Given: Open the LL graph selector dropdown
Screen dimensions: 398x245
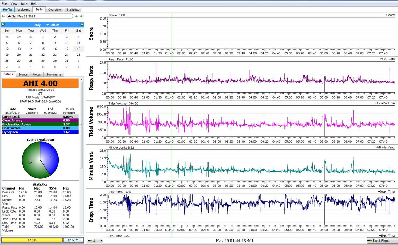Looking at the screenshot, I should tap(95, 240).
